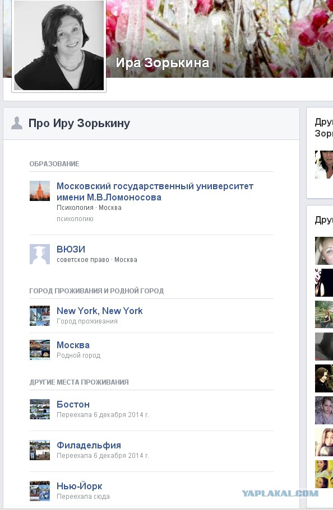
Task: Click the Москва hometown thumbnail icon
Action: coord(40,350)
